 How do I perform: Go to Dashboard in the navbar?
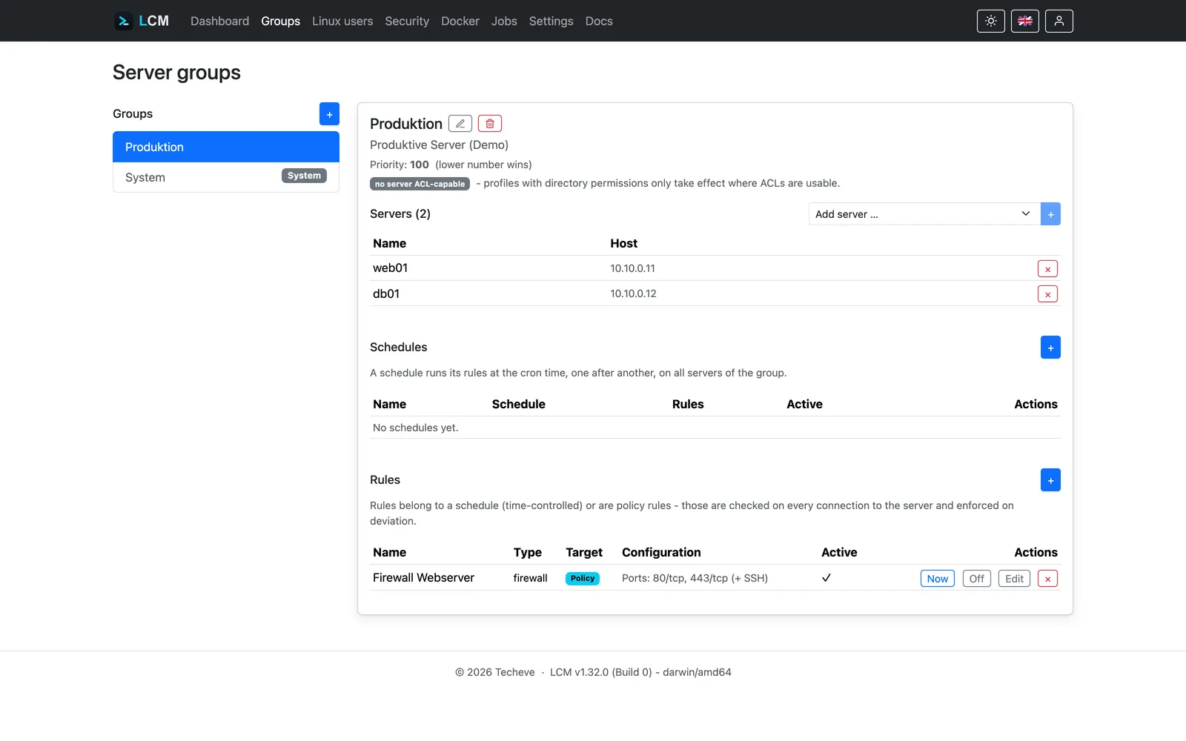219,21
